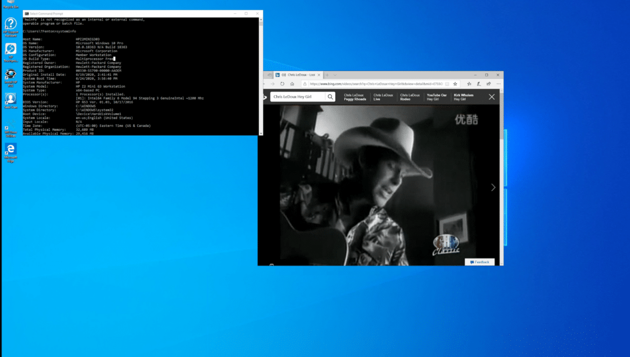The image size is (630, 357).
Task: Click 'Original Install Date:' line
Action: (70, 75)
